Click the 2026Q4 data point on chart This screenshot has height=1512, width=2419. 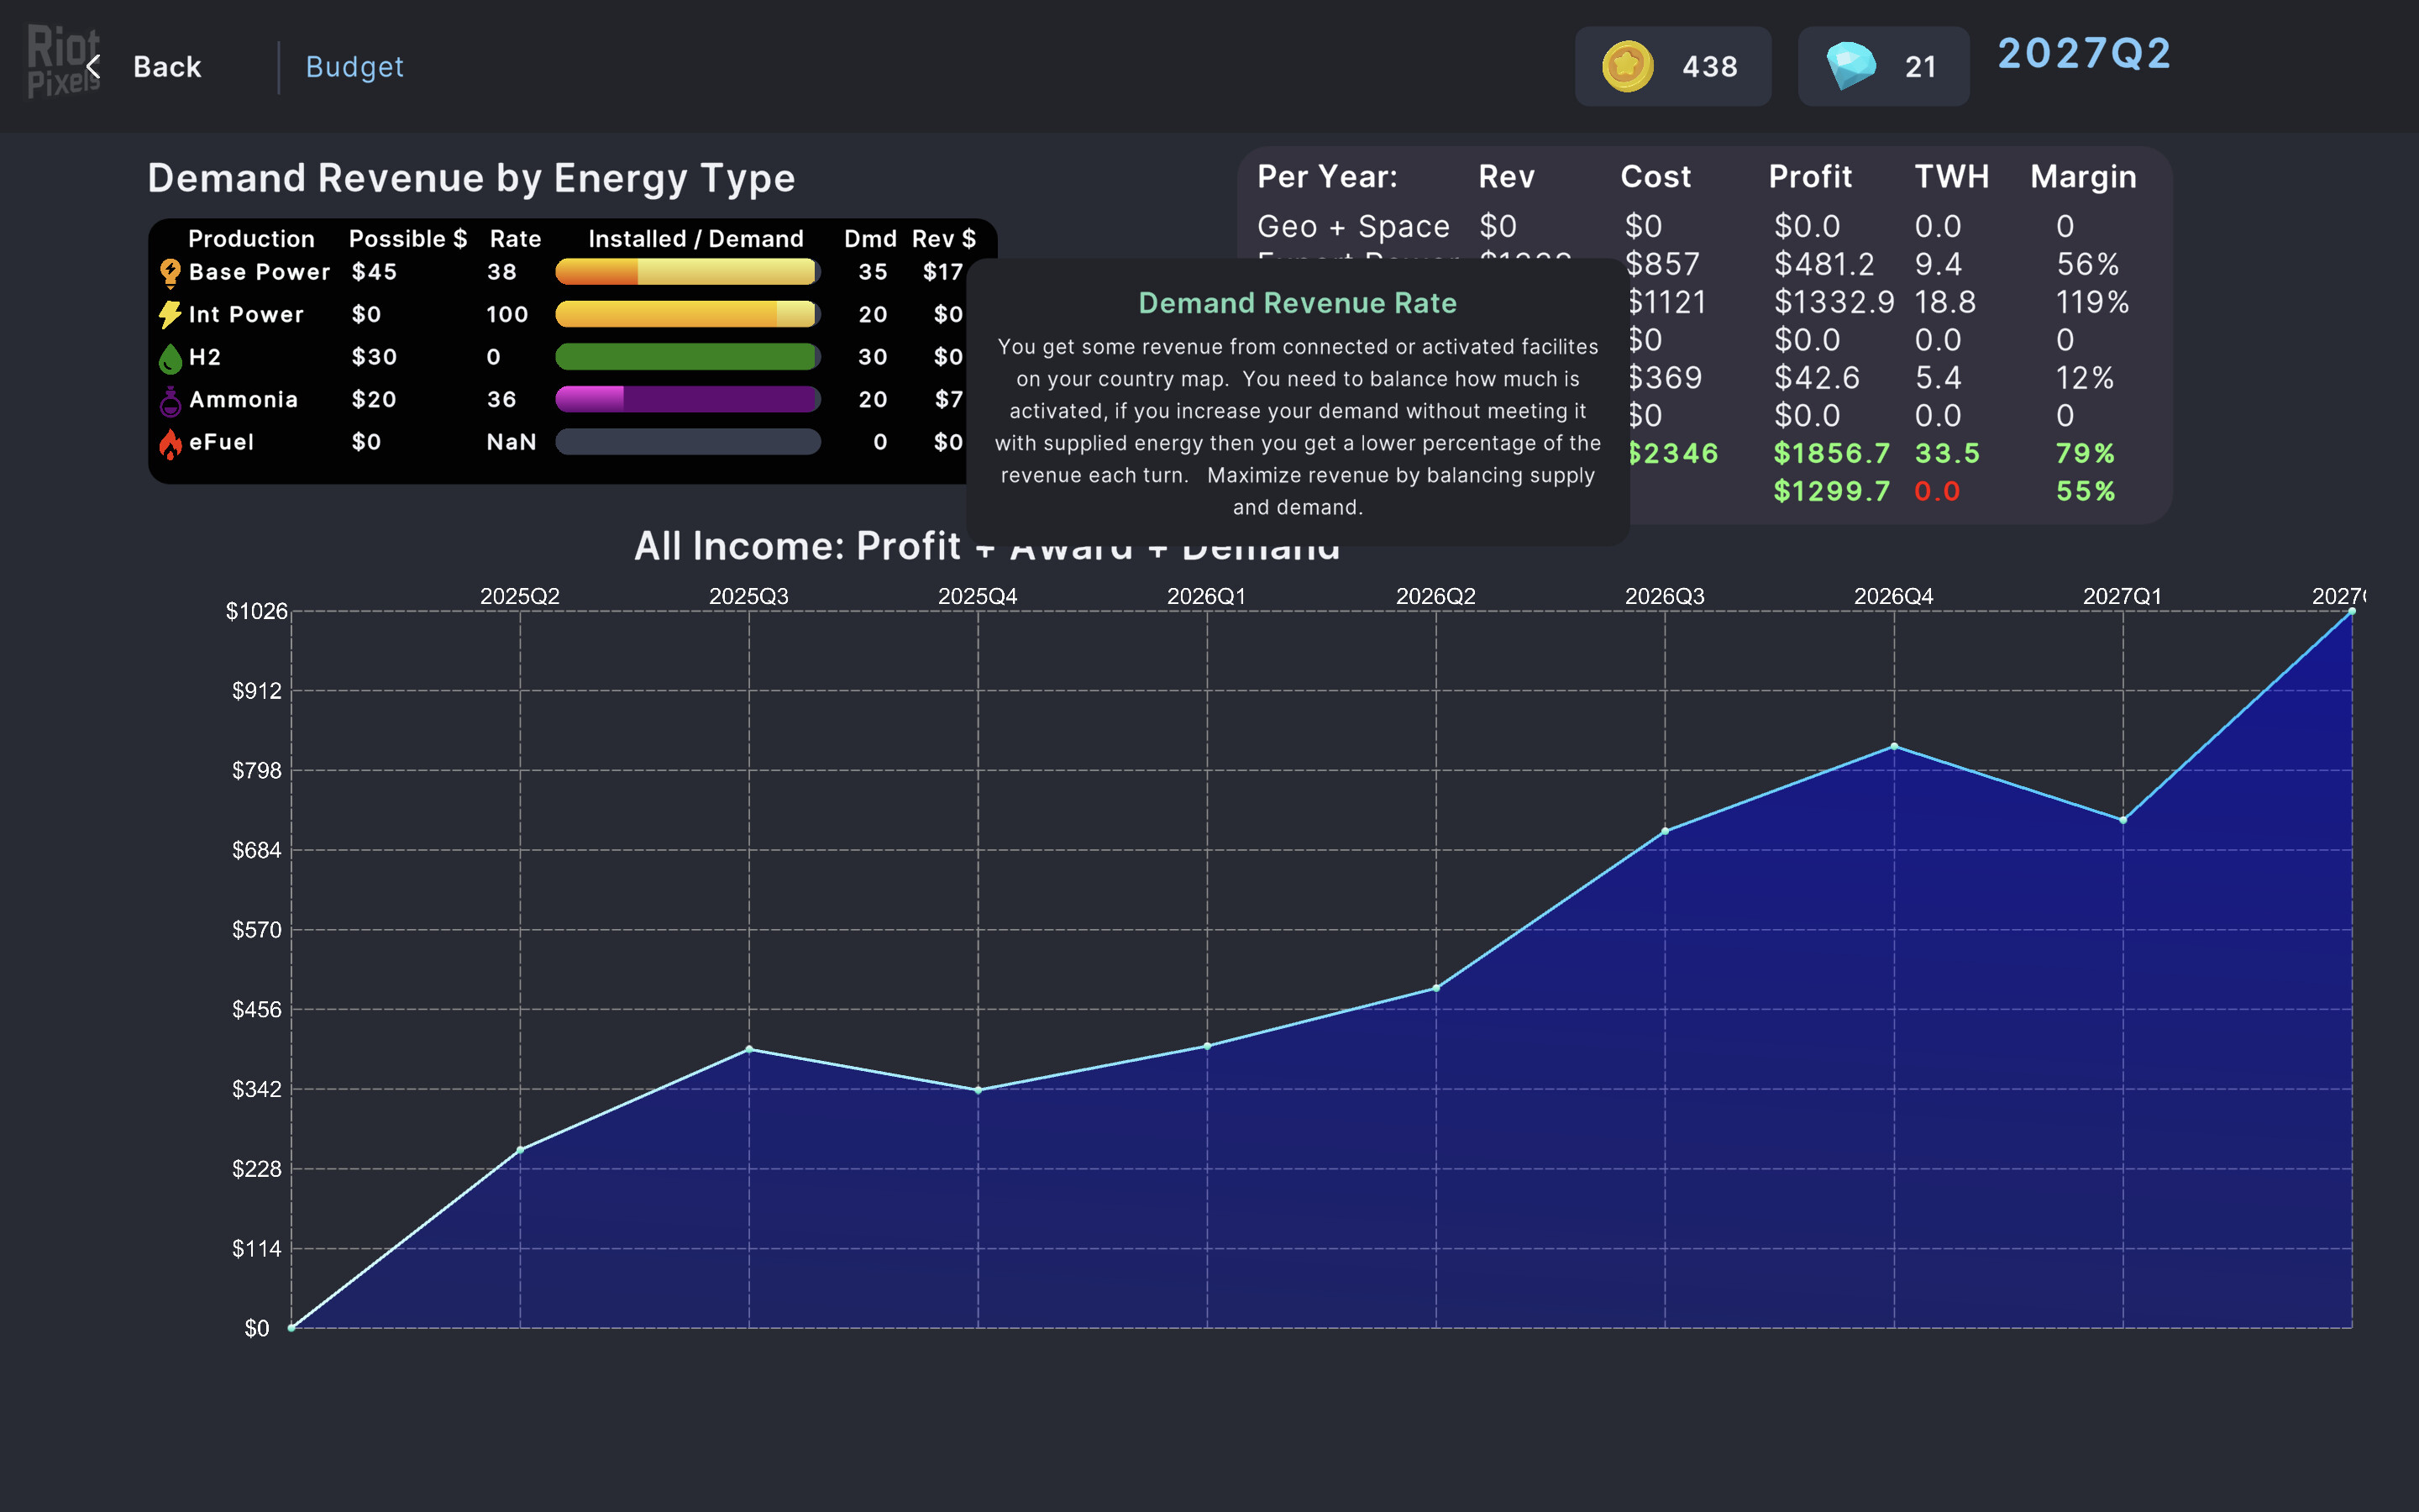1893,746
